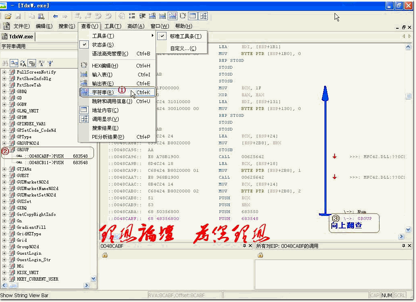Select 语法高亮管理(K) menu entry
Screen dimensions: 416x302
117,53
